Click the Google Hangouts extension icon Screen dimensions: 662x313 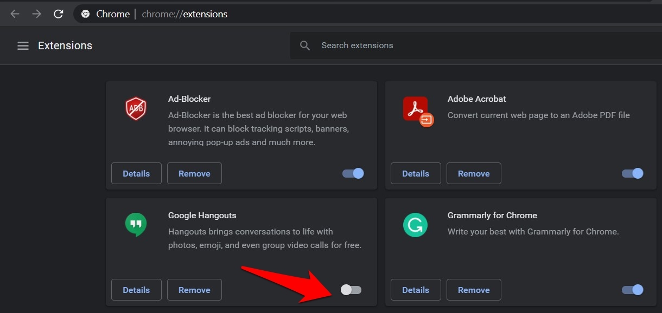[136, 225]
